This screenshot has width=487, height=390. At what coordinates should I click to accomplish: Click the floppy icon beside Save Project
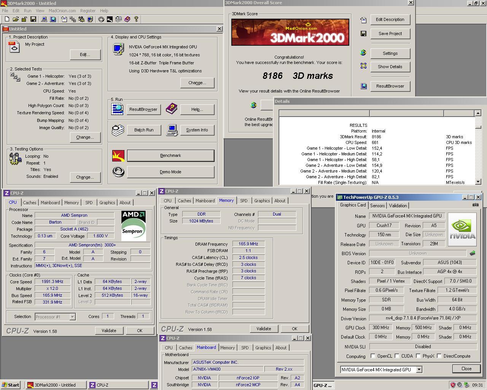tap(363, 34)
